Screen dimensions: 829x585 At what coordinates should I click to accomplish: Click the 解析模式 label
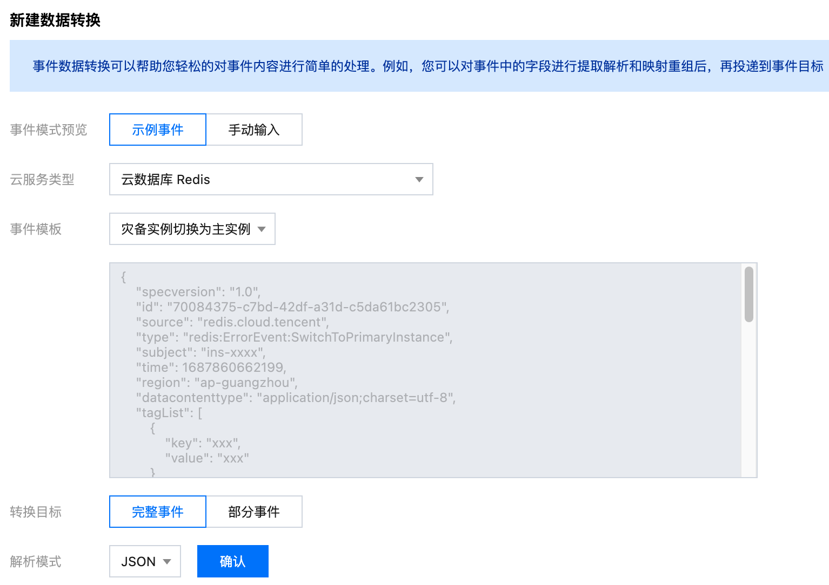tap(36, 561)
